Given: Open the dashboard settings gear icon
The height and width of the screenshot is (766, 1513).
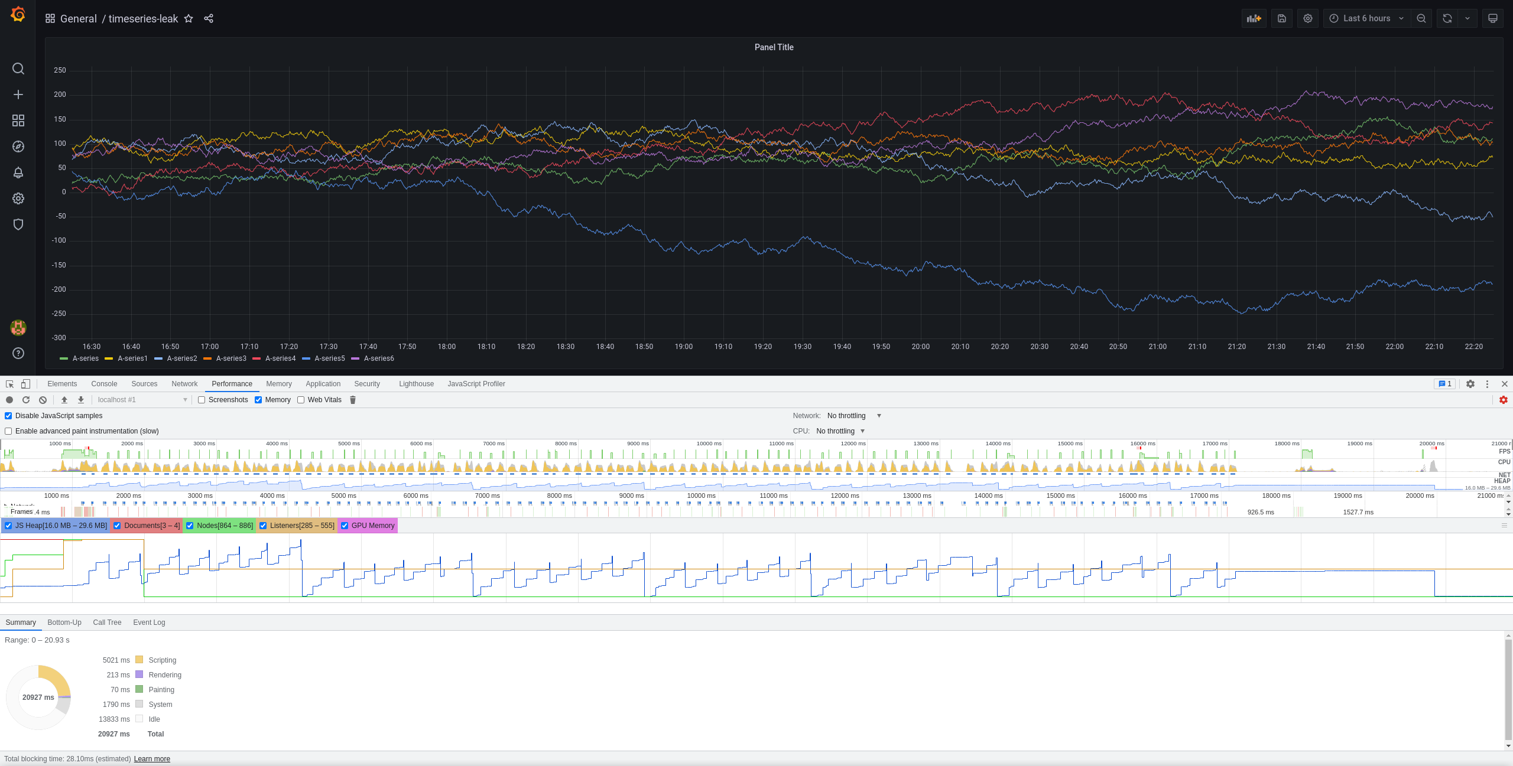Looking at the screenshot, I should tap(1307, 18).
